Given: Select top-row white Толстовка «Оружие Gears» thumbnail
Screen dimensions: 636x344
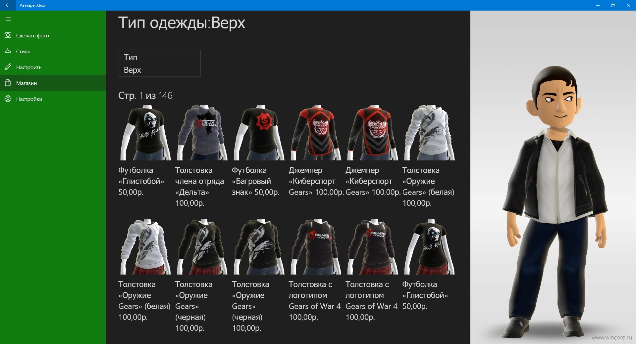Looking at the screenshot, I should (x=429, y=133).
